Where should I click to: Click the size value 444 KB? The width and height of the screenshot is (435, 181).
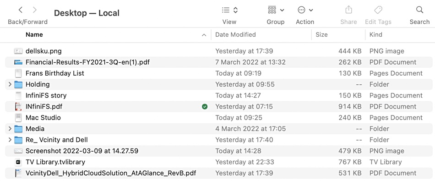pyautogui.click(x=350, y=51)
